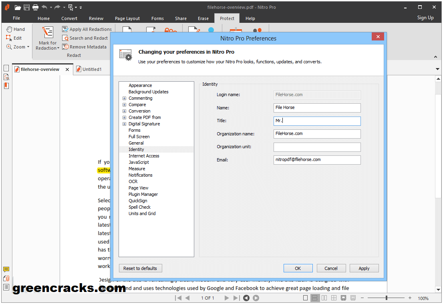Viewport: 443px width, 304px height.
Task: Select Spell Check in preferences list
Action: point(139,207)
